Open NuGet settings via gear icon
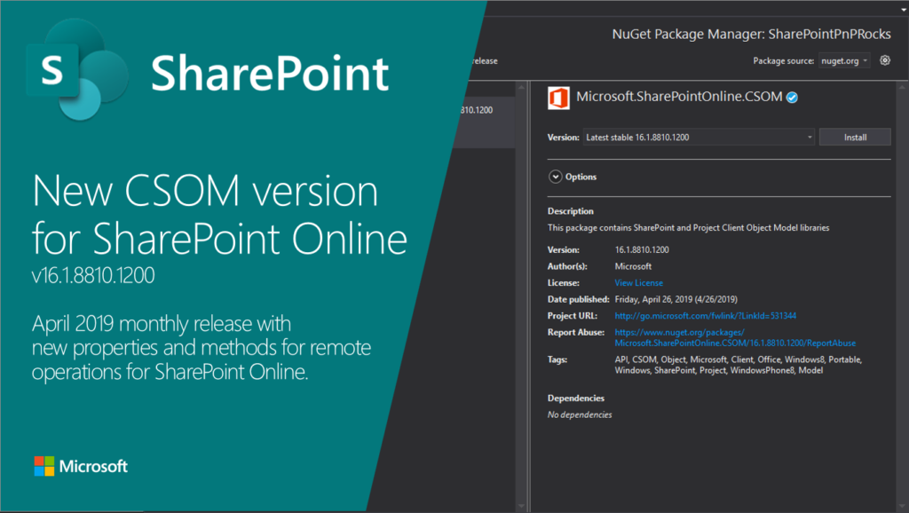The width and height of the screenshot is (909, 513). tap(885, 60)
